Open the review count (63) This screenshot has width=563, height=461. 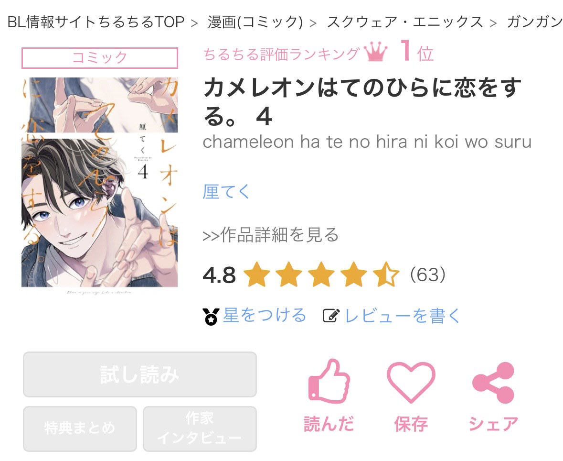click(x=428, y=274)
